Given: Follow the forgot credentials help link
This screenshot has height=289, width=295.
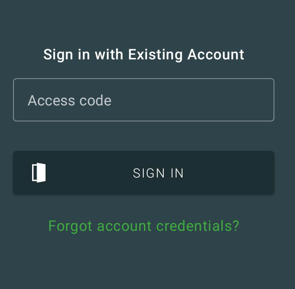Looking at the screenshot, I should pyautogui.click(x=144, y=226).
